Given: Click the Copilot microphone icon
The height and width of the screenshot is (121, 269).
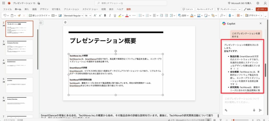Looking at the screenshot, I should (254, 110).
